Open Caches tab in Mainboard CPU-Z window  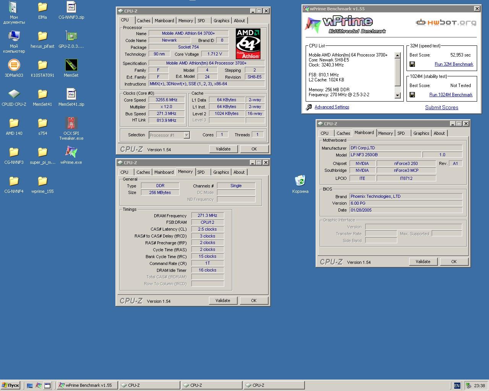[x=343, y=133]
